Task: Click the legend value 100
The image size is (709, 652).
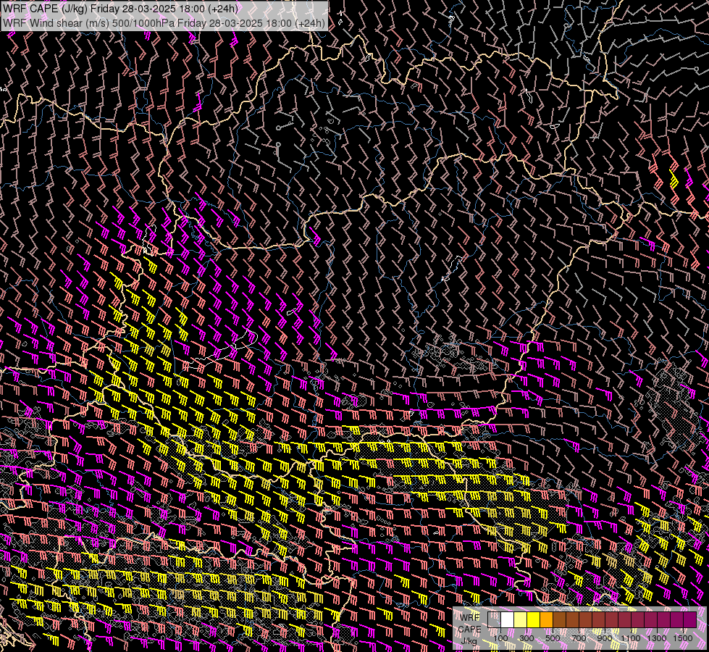Action: click(x=500, y=638)
